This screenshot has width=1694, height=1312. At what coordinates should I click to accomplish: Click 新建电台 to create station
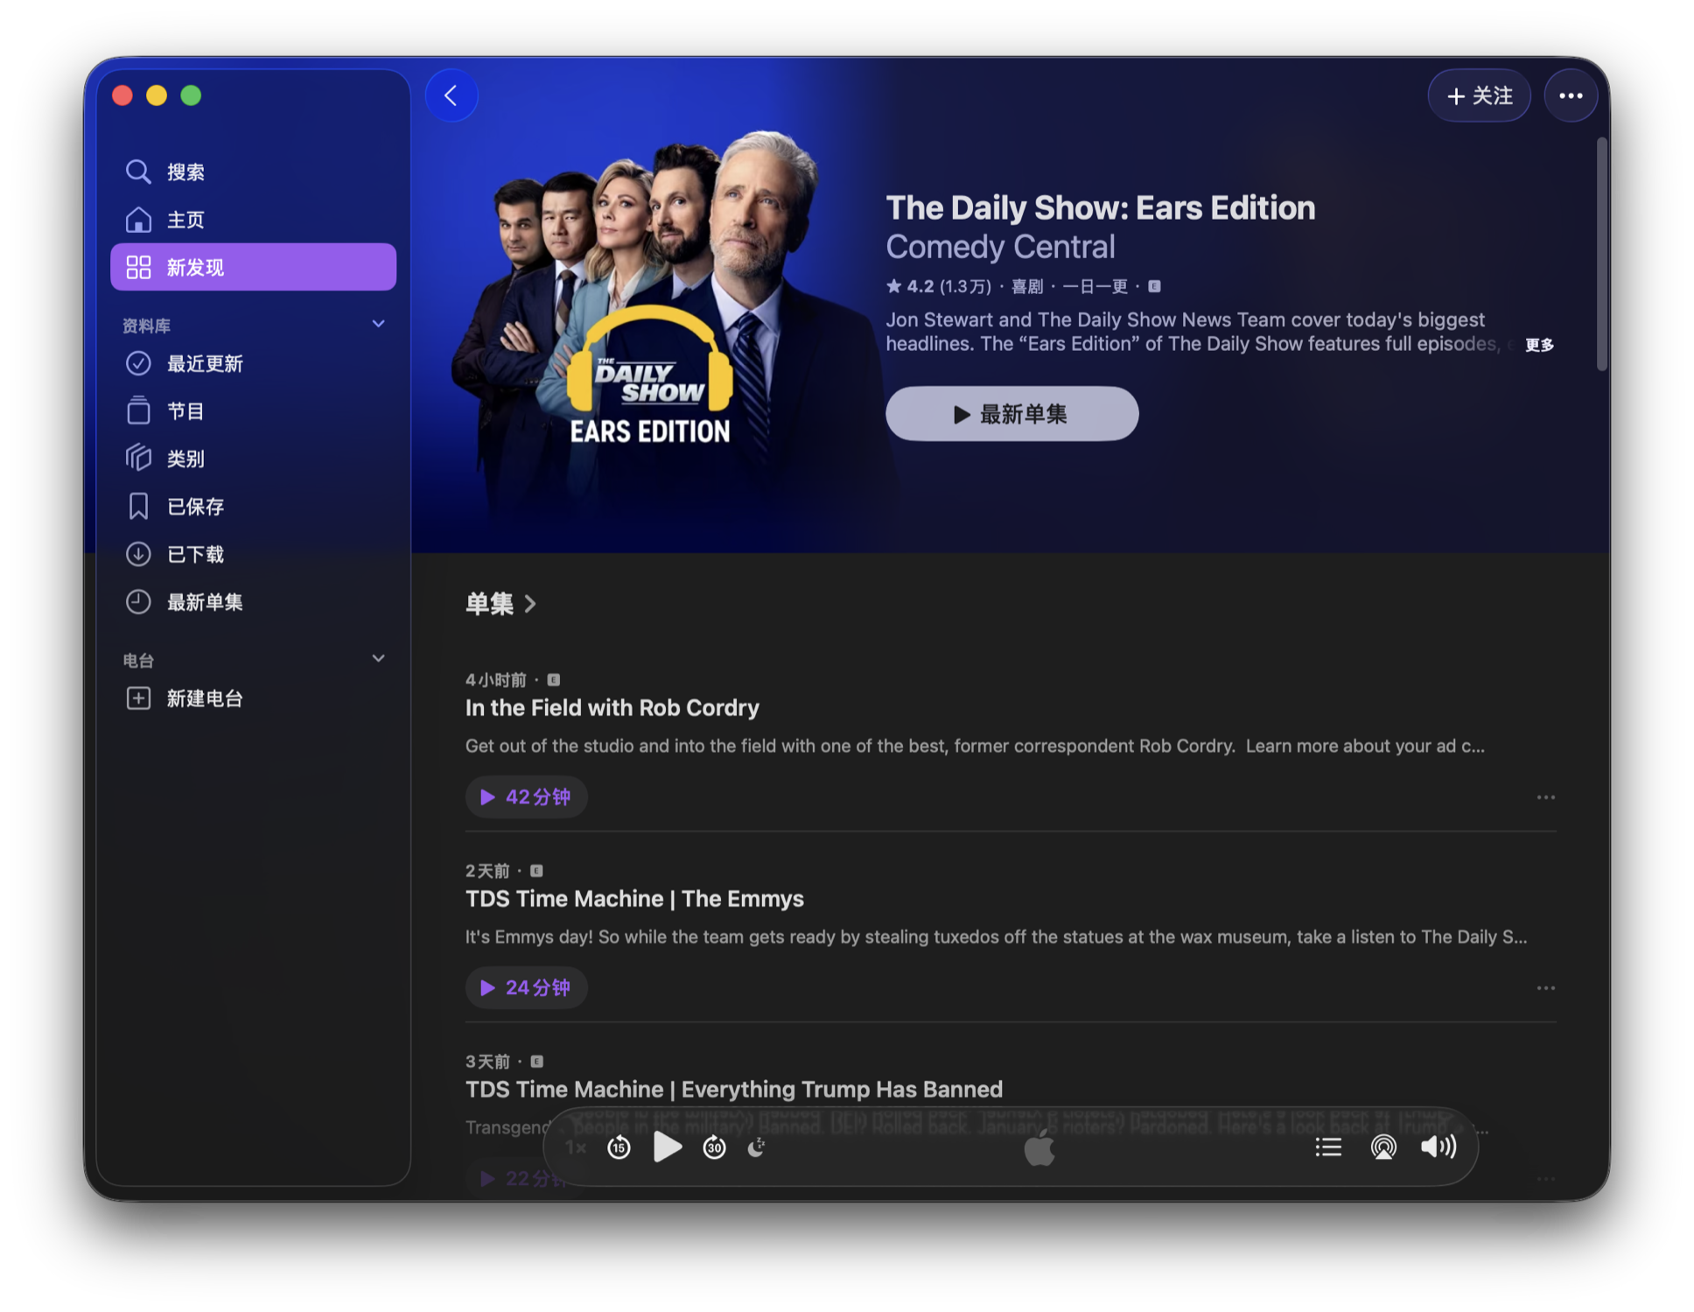(253, 698)
